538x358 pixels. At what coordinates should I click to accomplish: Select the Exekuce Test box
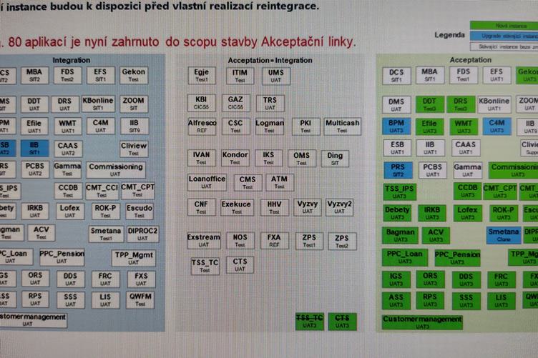click(236, 208)
